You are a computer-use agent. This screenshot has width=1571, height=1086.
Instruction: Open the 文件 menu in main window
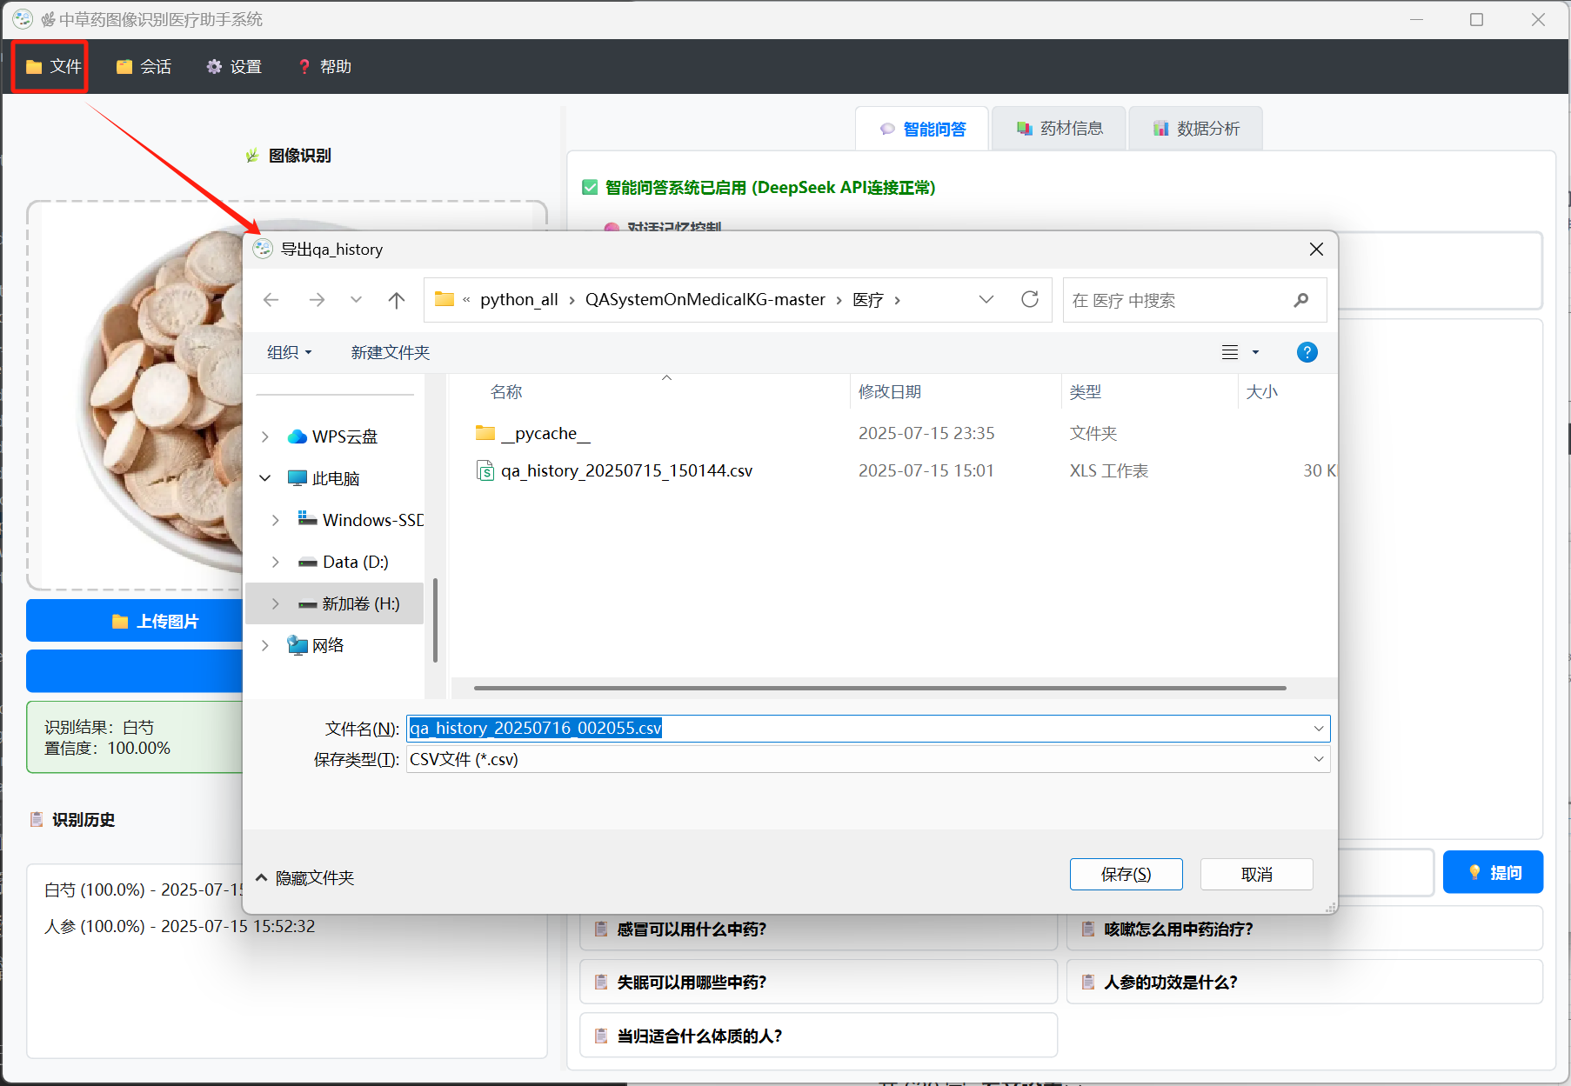point(52,67)
